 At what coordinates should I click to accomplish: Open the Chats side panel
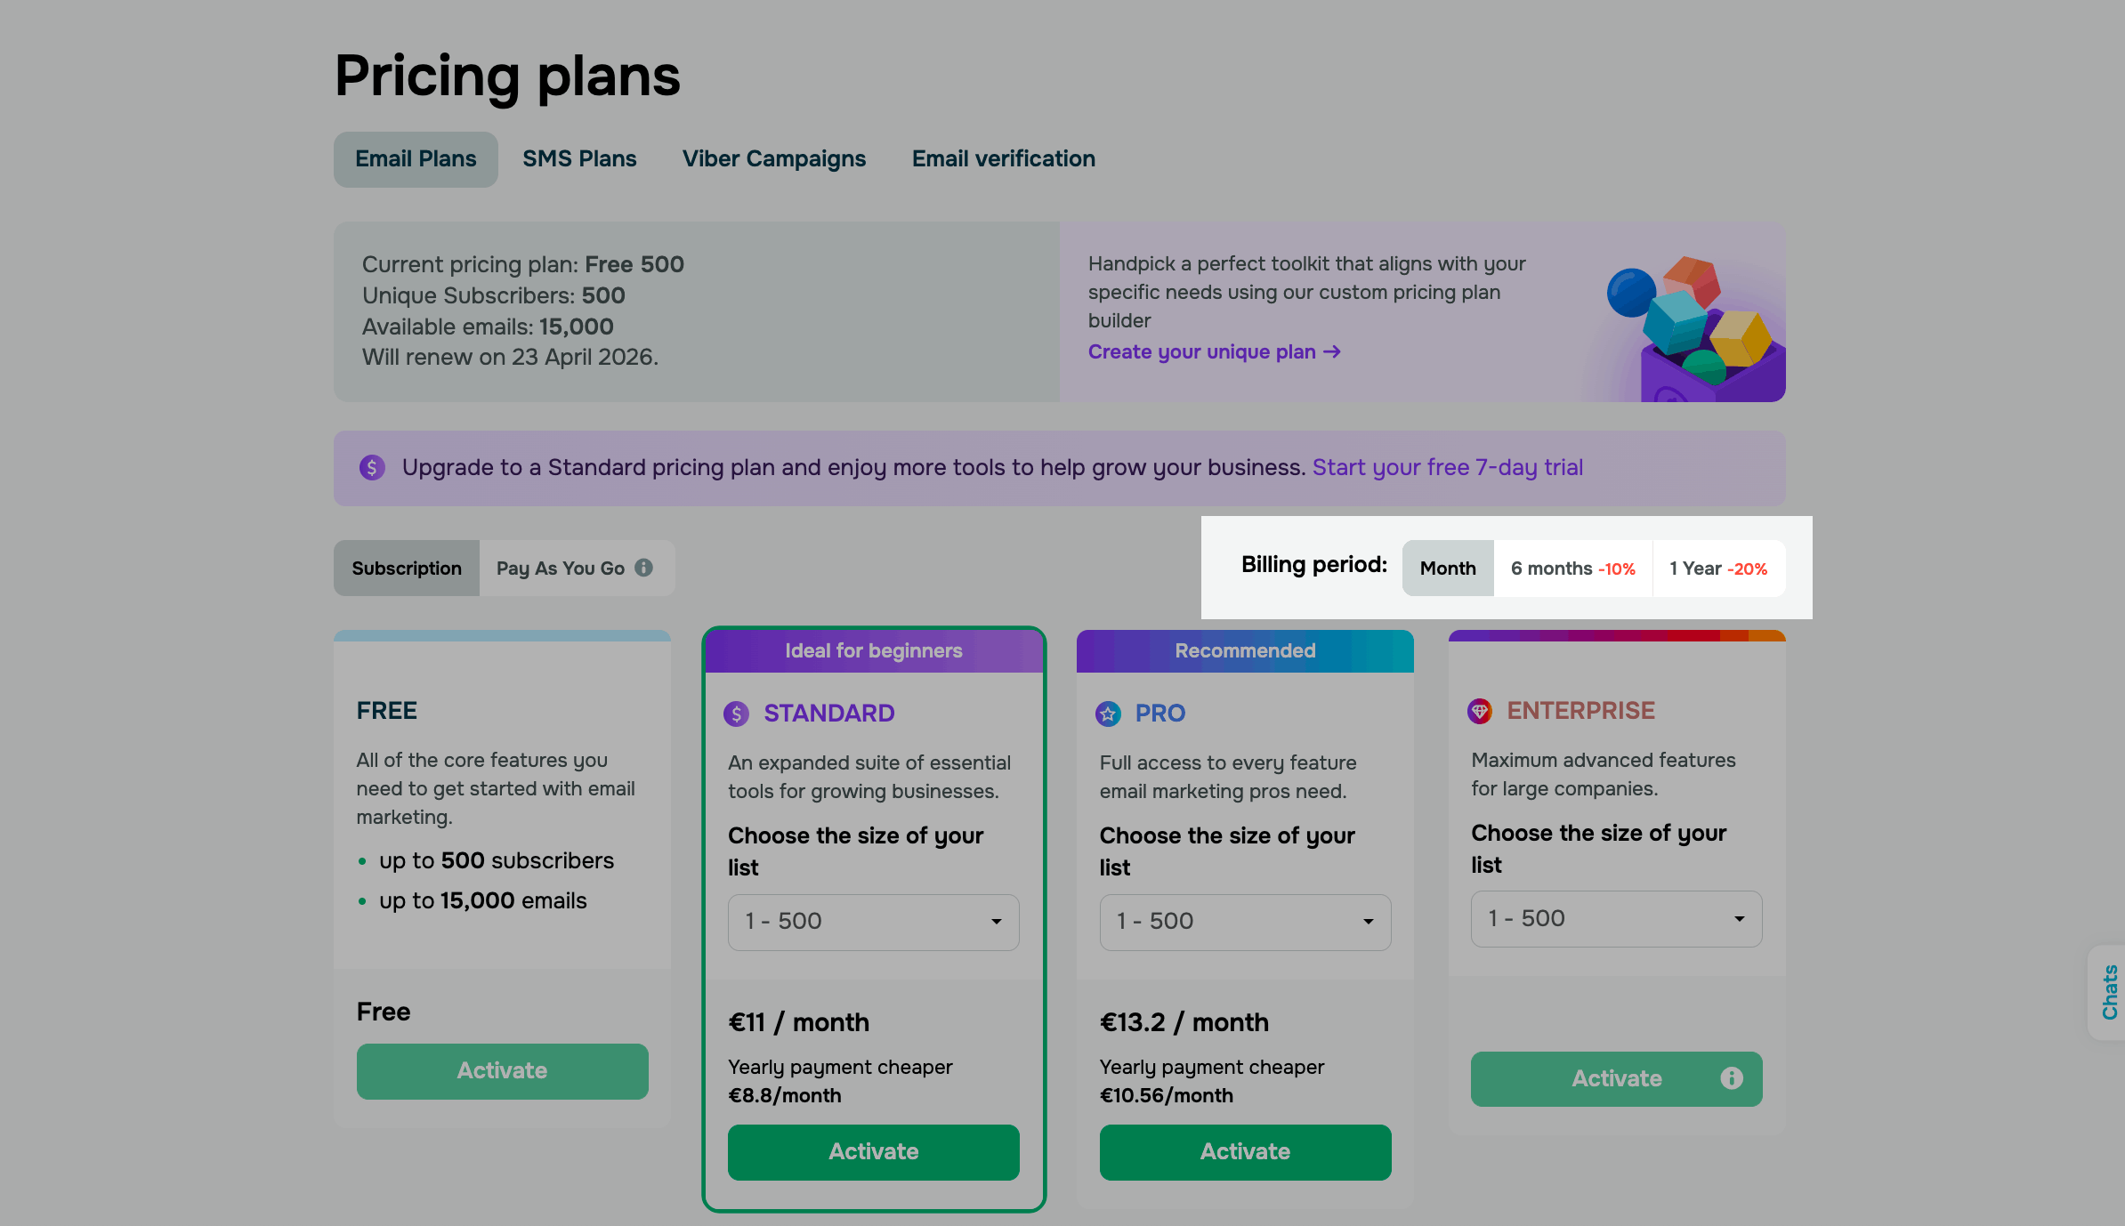(2109, 992)
